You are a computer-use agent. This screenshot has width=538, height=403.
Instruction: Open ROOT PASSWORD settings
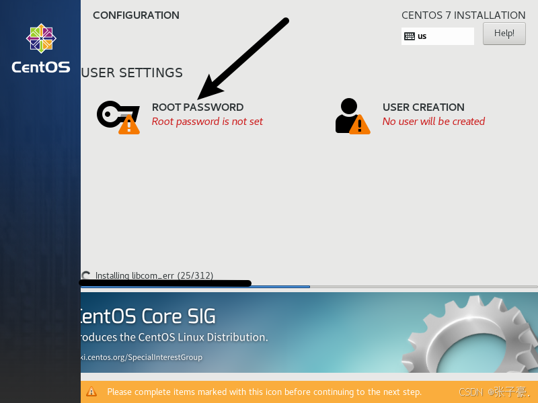198,107
